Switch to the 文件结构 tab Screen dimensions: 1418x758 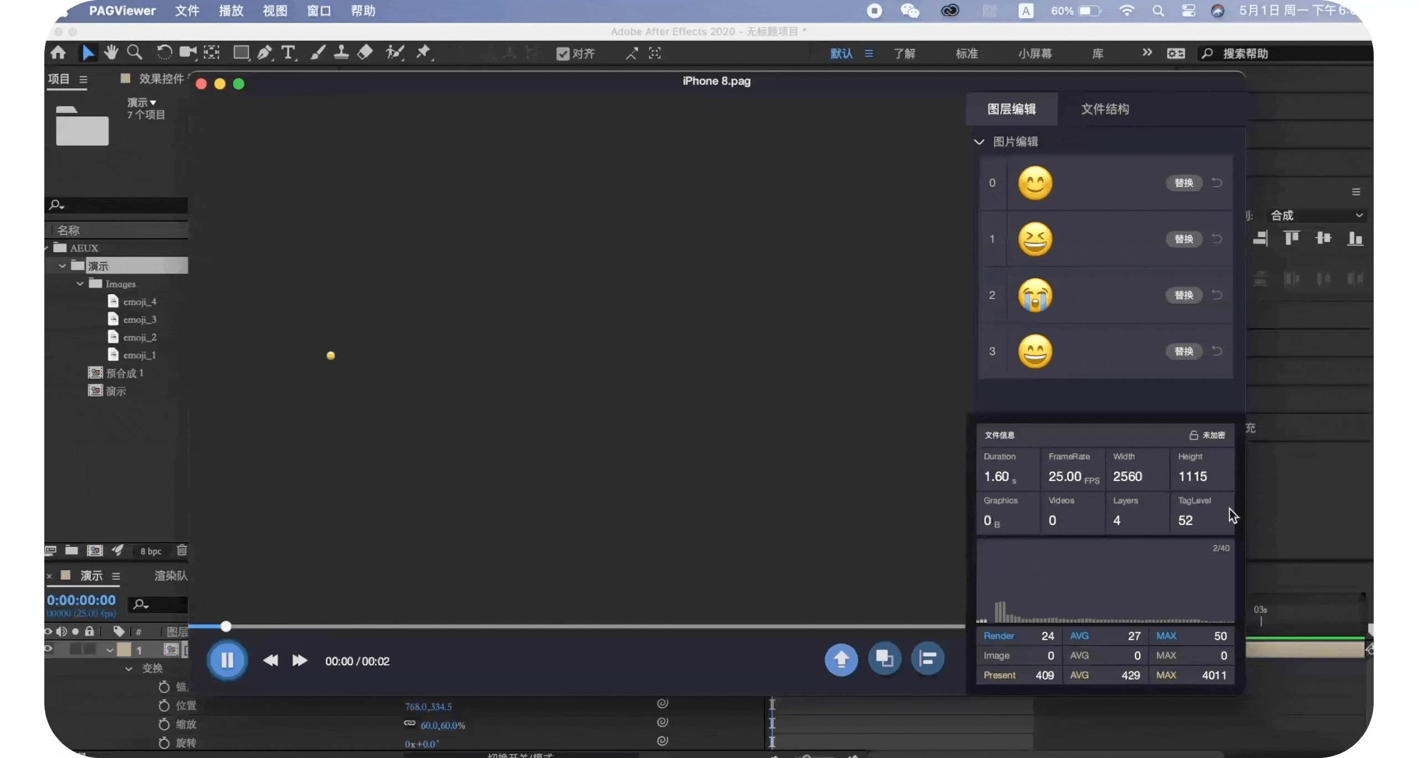[x=1104, y=109]
